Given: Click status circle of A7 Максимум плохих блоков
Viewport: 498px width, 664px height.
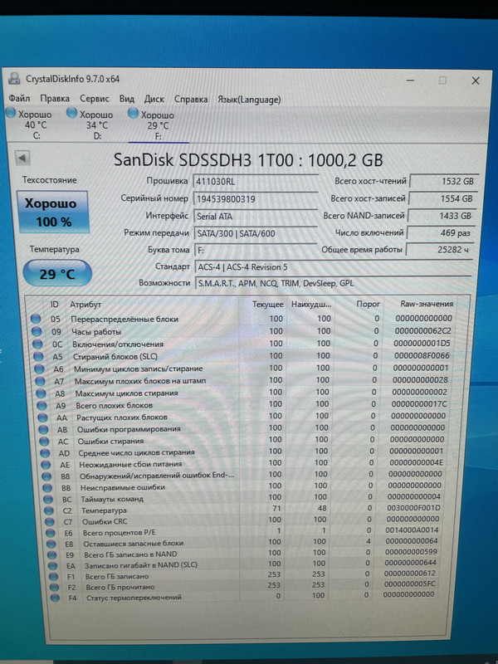Looking at the screenshot, I should (x=40, y=381).
